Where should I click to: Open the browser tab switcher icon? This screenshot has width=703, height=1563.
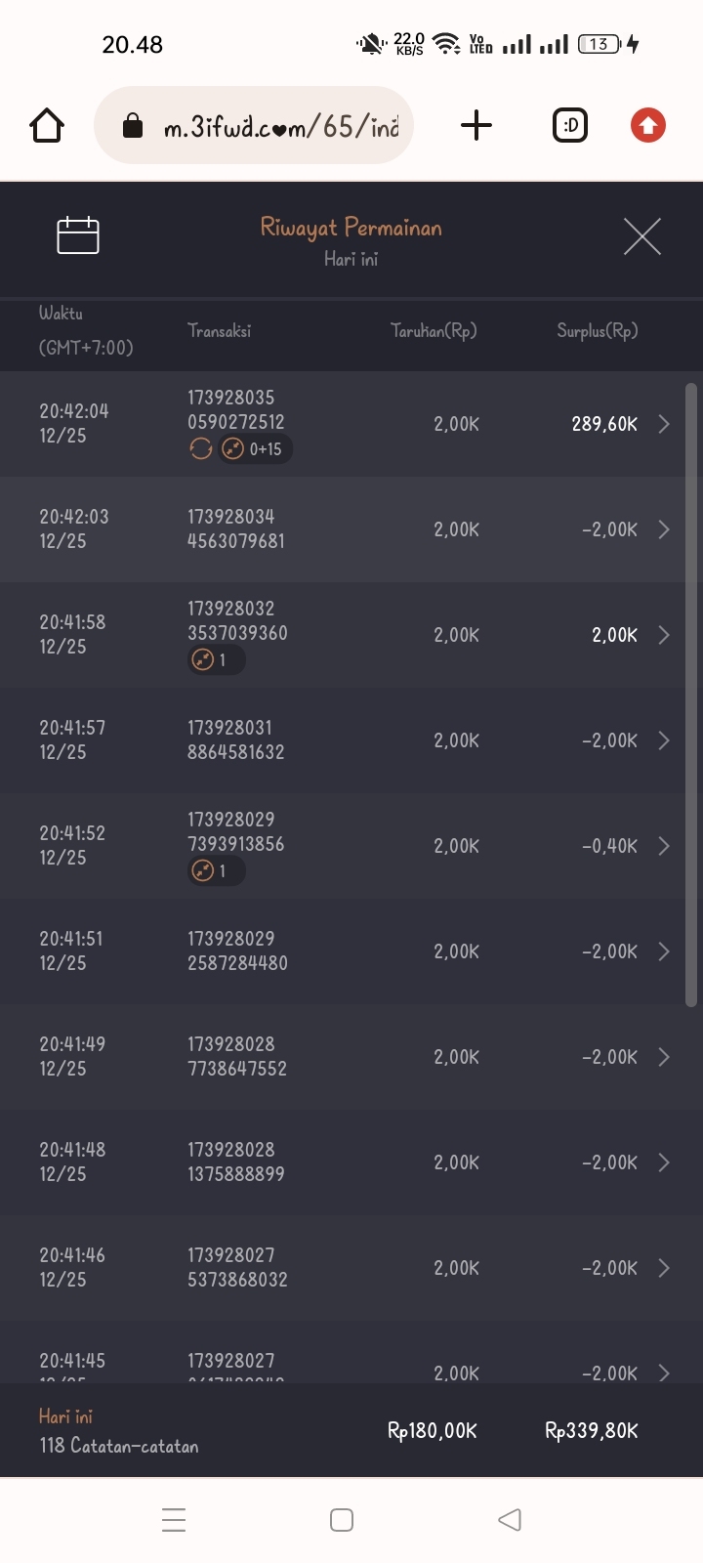point(570,125)
